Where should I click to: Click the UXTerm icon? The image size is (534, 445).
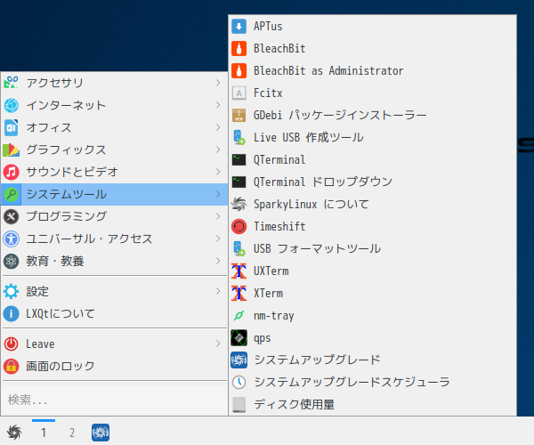pos(239,271)
